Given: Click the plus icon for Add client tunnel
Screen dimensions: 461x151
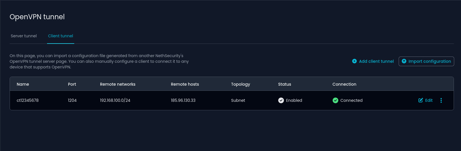Looking at the screenshot, I should [x=354, y=61].
